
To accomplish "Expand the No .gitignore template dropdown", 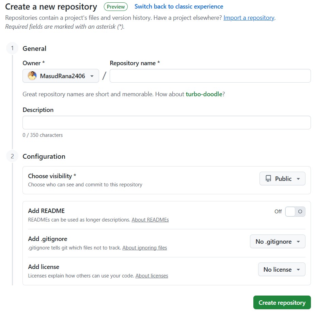I will 278,241.
